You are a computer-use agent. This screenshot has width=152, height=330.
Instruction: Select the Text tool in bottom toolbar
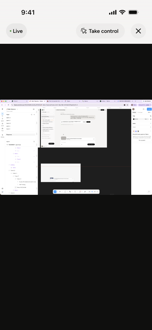coord(75,192)
